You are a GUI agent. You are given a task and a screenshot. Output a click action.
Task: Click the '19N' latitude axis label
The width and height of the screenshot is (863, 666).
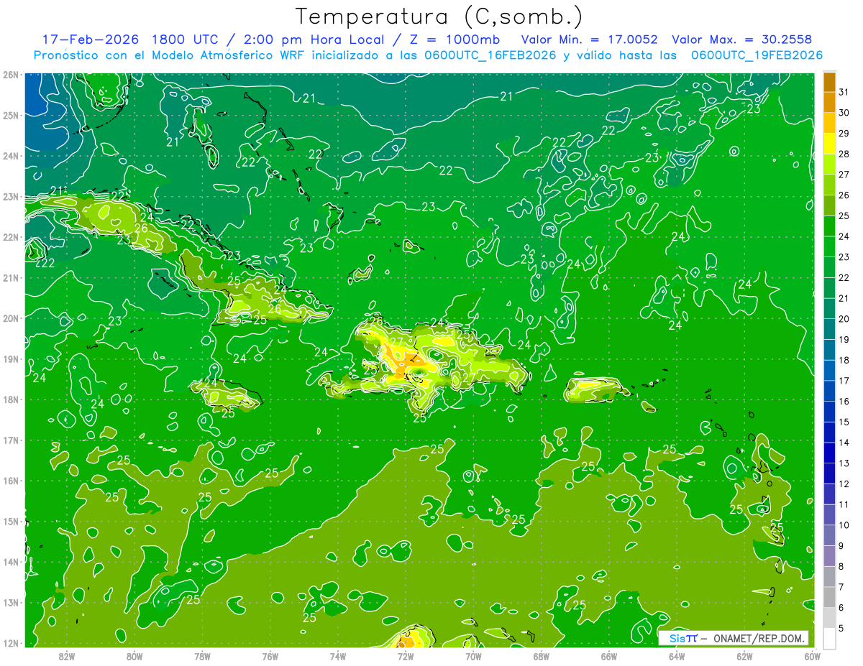[x=11, y=359]
